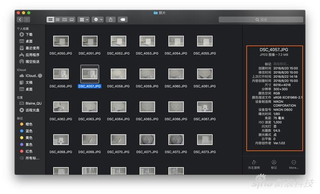Click the Share toolbar button
The width and height of the screenshot is (320, 194).
coord(111,20)
